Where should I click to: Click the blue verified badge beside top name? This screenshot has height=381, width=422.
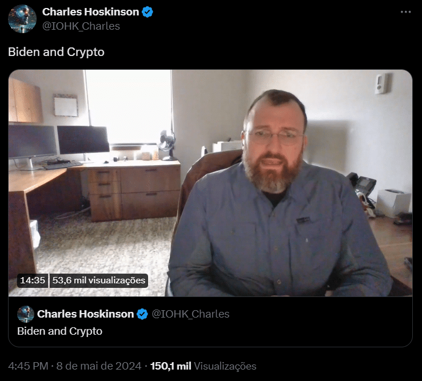[148, 12]
